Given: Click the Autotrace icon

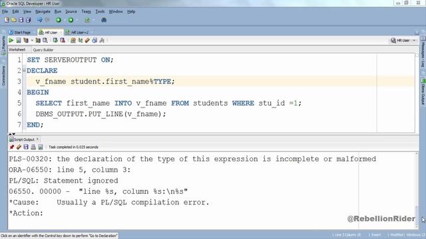Looking at the screenshot, I should click(38, 40).
